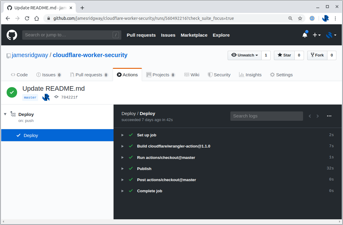The width and height of the screenshot is (343, 225).
Task: Expand the Complete job step
Action: (123, 191)
